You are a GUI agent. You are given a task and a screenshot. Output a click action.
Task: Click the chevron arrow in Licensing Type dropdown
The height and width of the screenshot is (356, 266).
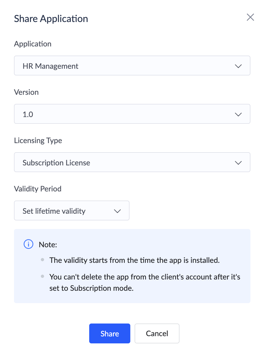[x=238, y=163]
